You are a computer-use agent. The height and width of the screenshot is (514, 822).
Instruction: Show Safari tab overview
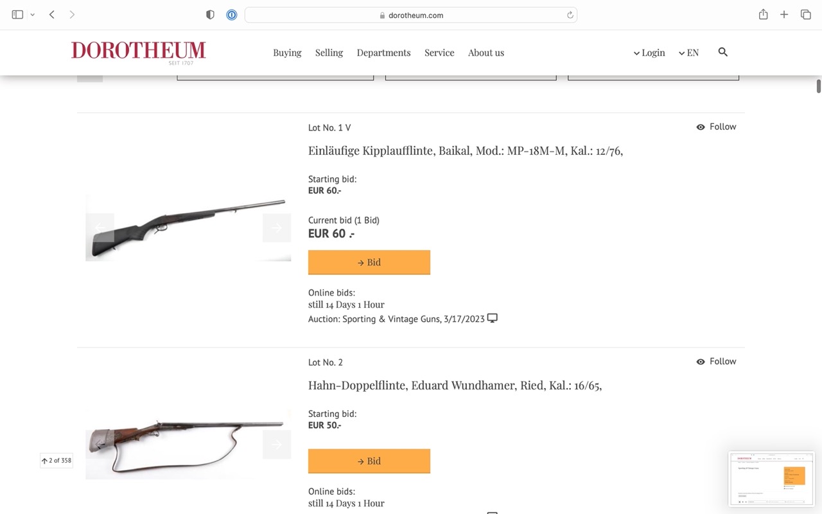(x=805, y=15)
